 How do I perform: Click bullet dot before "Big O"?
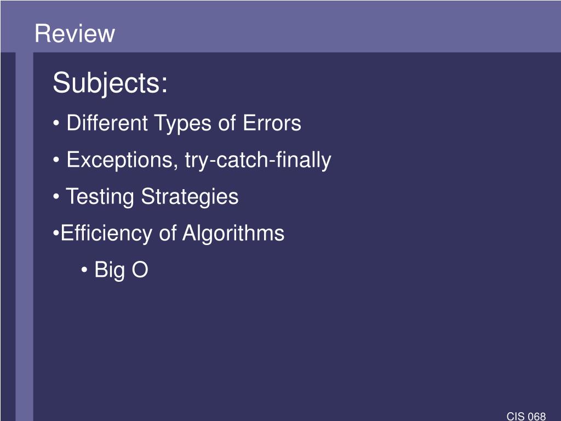(84, 270)
